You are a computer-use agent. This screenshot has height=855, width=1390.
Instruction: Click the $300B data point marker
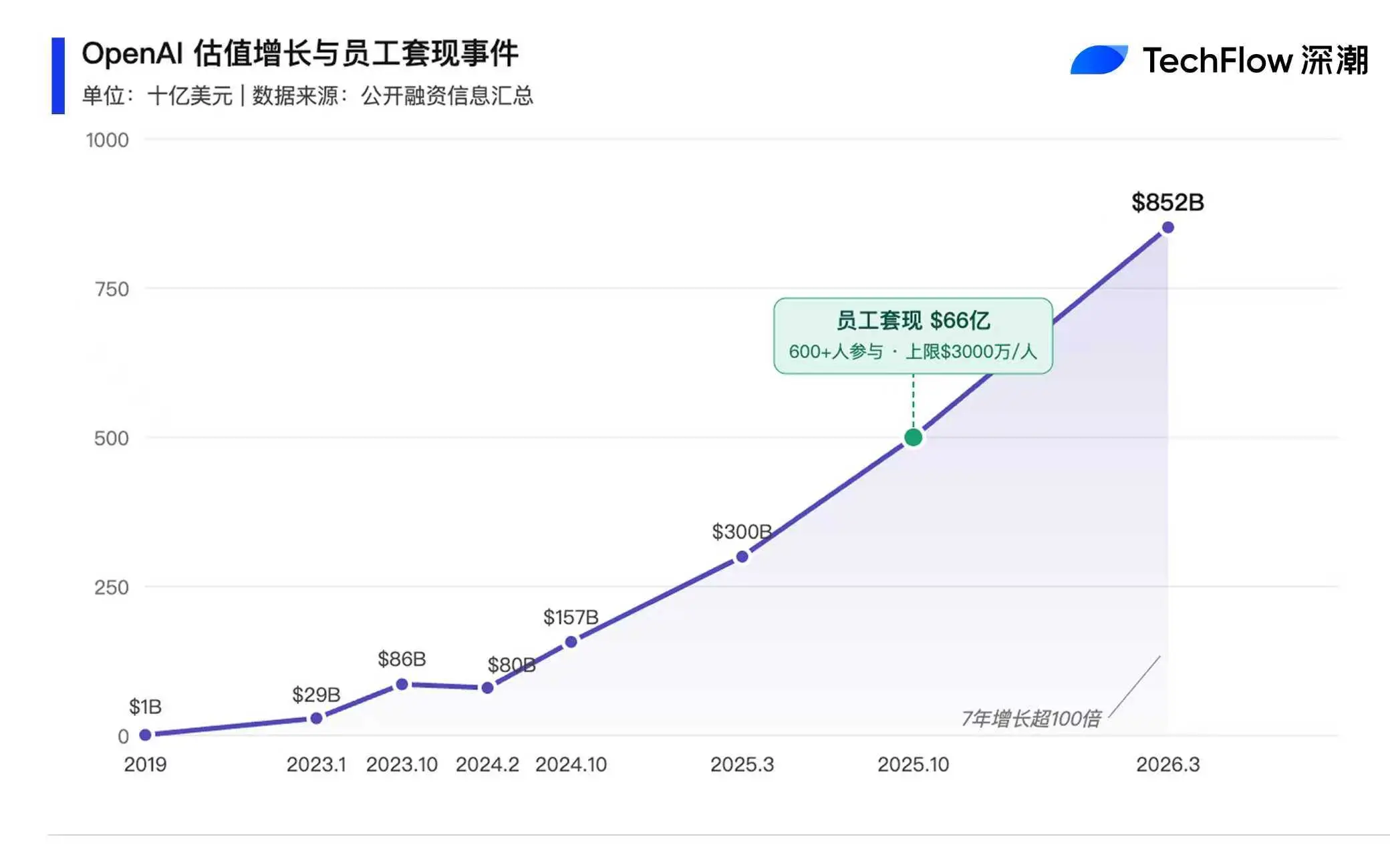(742, 556)
